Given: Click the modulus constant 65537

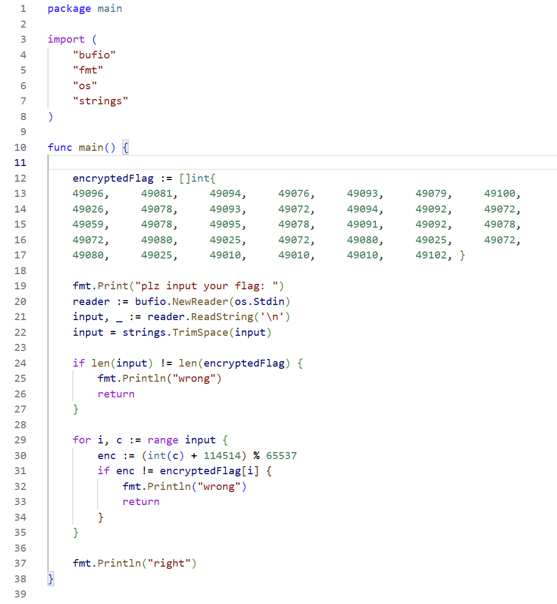Looking at the screenshot, I should coord(281,455).
